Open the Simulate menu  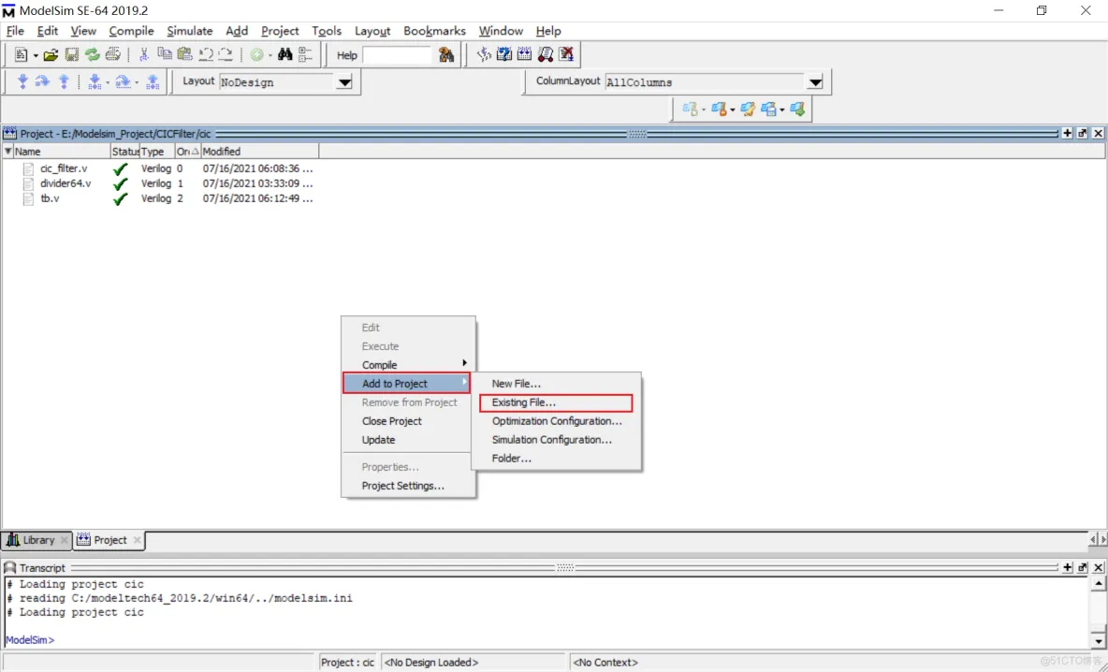point(189,31)
